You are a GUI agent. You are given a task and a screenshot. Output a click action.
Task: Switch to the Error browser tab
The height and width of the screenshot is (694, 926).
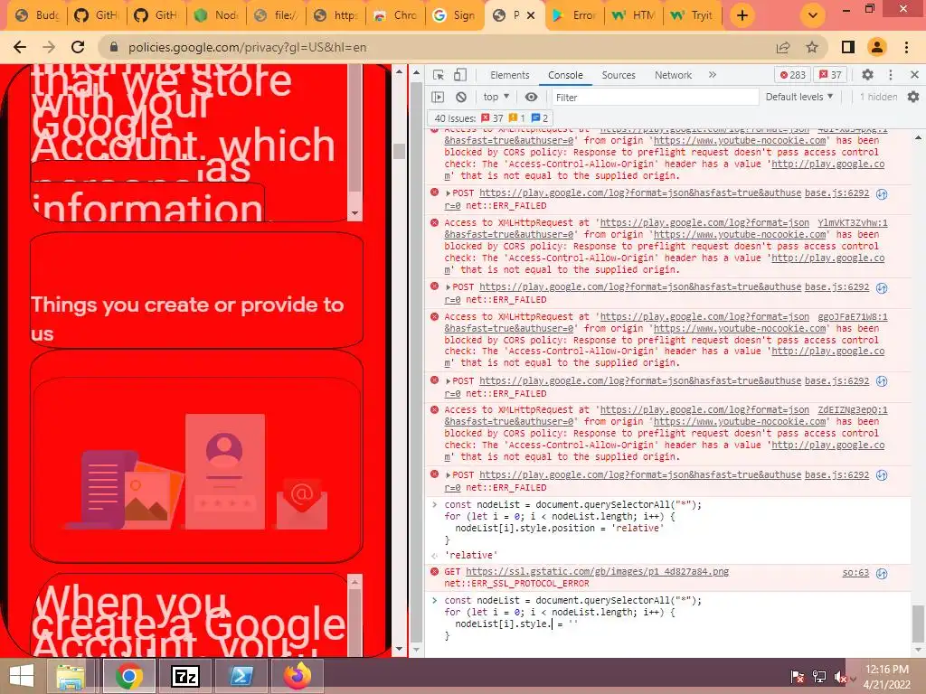click(573, 15)
